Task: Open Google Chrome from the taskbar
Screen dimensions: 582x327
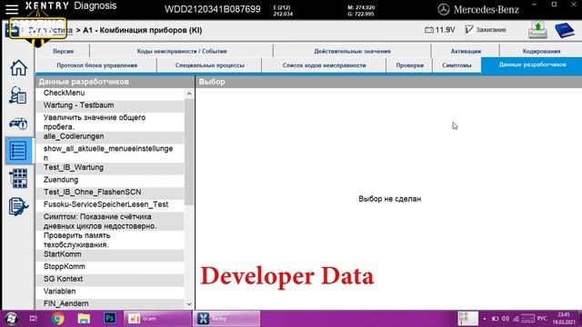Action: [57, 319]
